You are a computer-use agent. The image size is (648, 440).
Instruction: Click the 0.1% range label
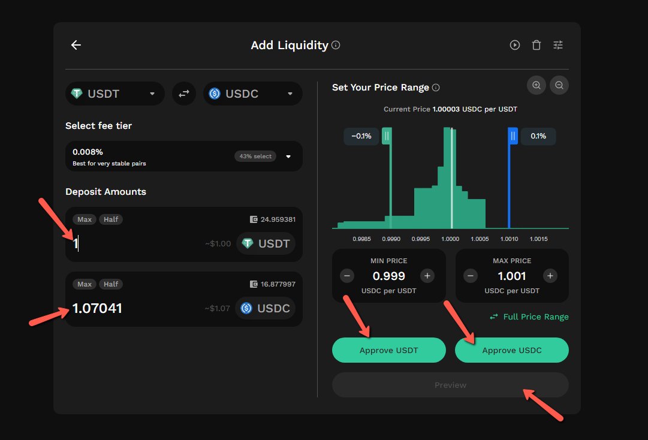538,136
